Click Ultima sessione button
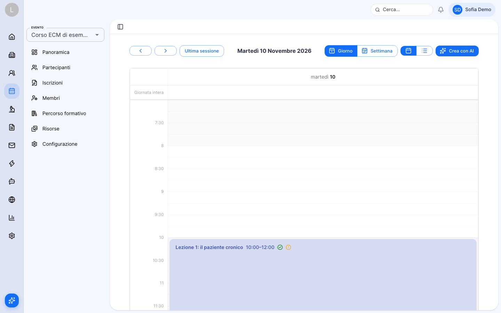The image size is (501, 313). (x=202, y=51)
